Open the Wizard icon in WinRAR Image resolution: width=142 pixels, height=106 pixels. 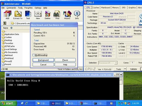click(67, 15)
